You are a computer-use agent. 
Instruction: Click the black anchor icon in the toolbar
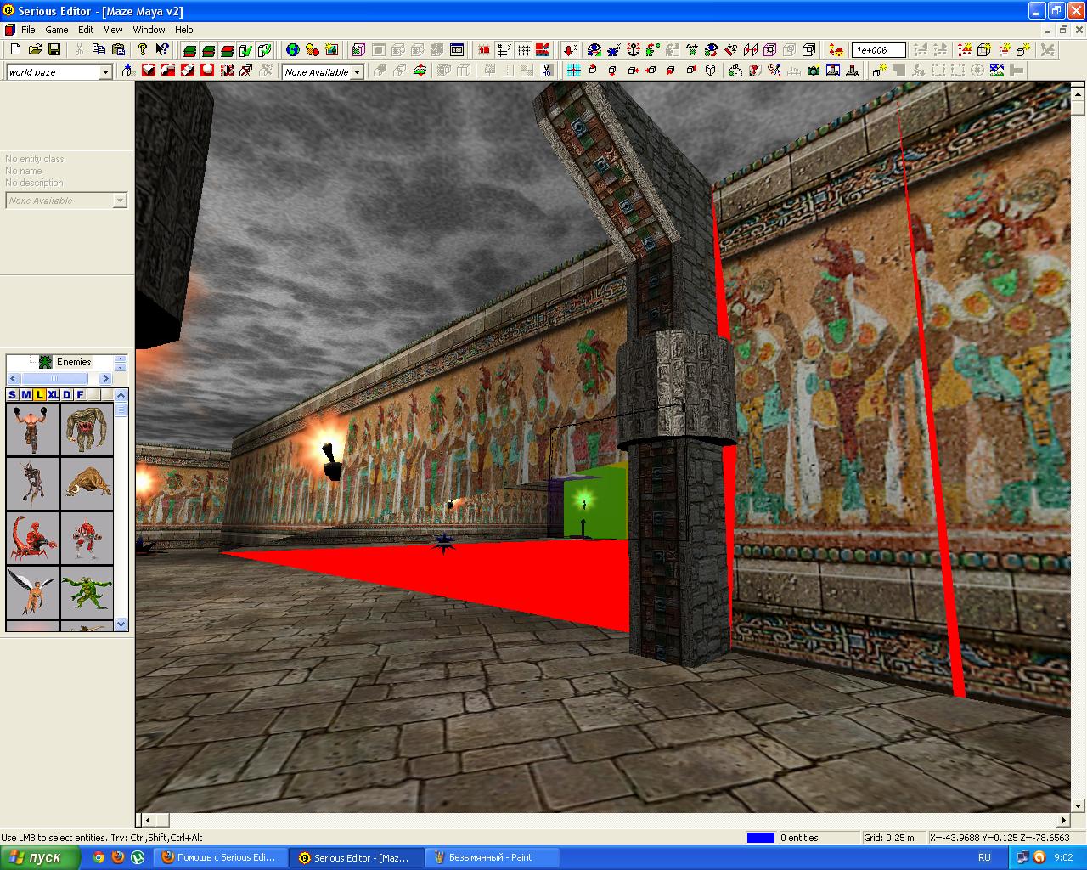tap(634, 50)
